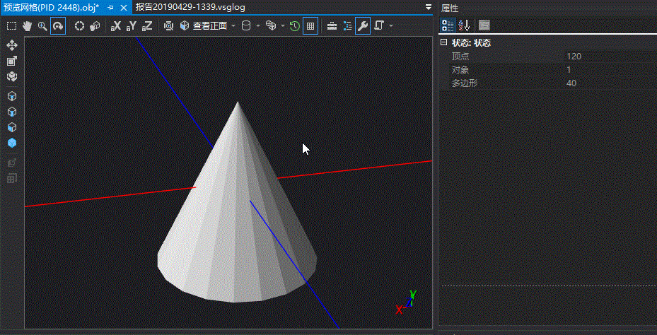
Task: Select the 顶点 property row
Action: click(547, 56)
